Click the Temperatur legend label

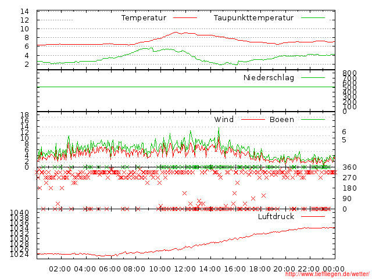click(x=144, y=18)
